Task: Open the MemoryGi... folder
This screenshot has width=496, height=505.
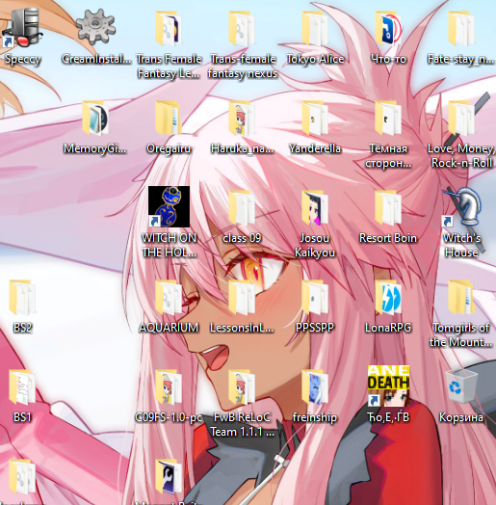Action: pyautogui.click(x=95, y=120)
